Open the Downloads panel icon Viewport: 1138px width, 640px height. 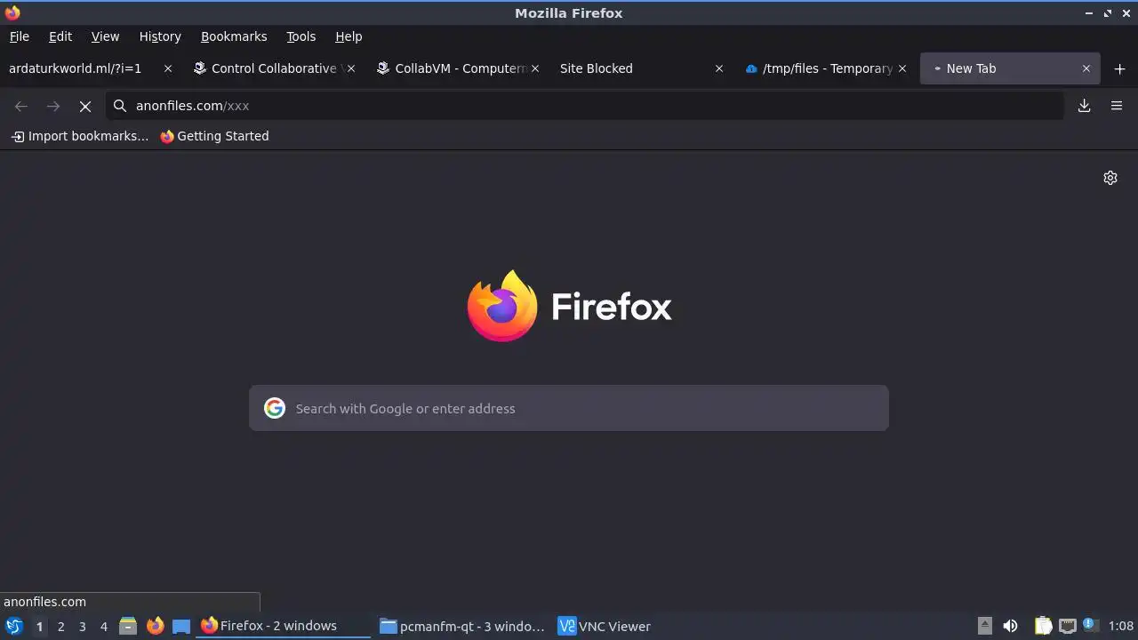pyautogui.click(x=1084, y=106)
